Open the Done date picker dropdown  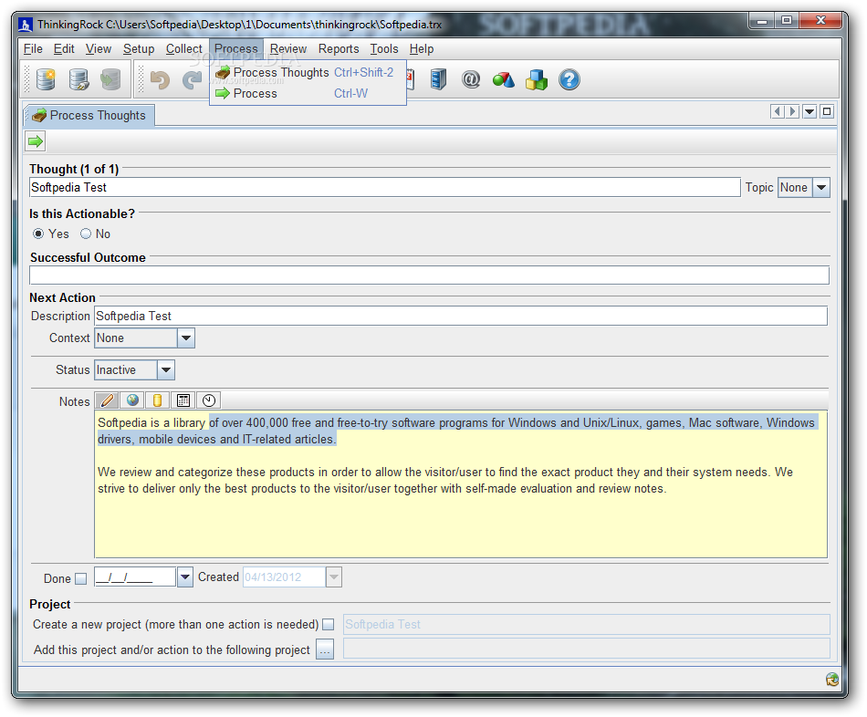(x=184, y=577)
